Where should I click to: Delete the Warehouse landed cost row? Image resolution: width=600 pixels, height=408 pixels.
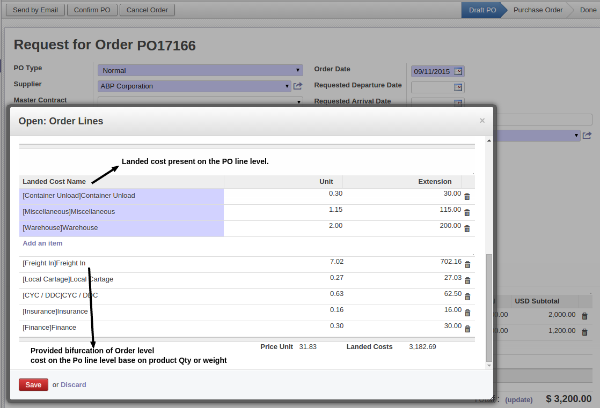pyautogui.click(x=467, y=229)
